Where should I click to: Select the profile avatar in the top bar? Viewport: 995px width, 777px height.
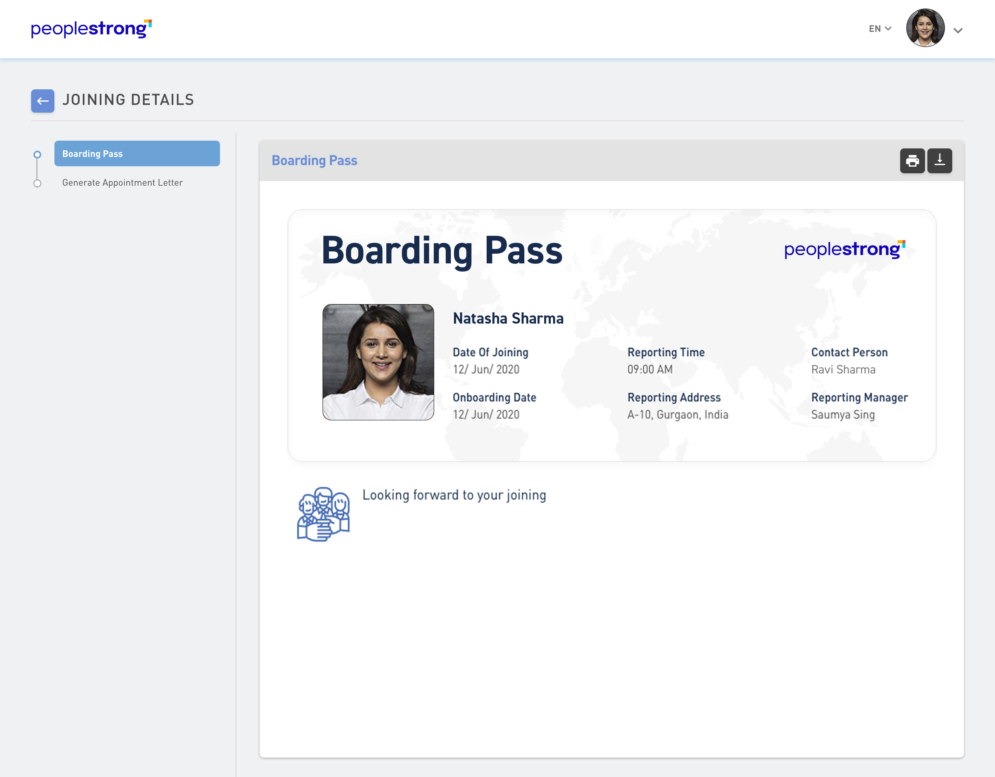click(926, 28)
